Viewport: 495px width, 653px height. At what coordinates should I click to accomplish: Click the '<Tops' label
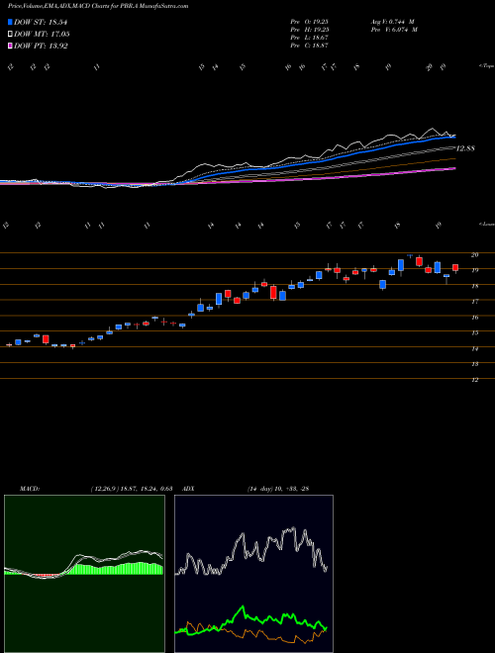point(486,66)
